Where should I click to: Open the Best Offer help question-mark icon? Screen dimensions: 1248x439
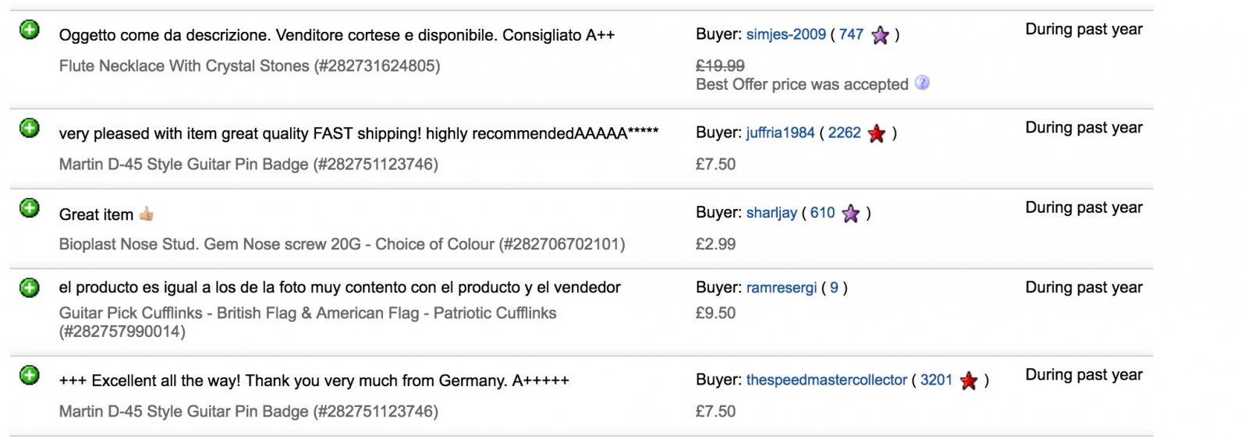922,83
